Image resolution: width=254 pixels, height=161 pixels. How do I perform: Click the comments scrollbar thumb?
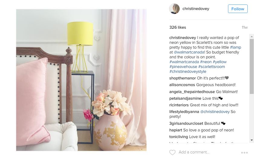point(252,66)
